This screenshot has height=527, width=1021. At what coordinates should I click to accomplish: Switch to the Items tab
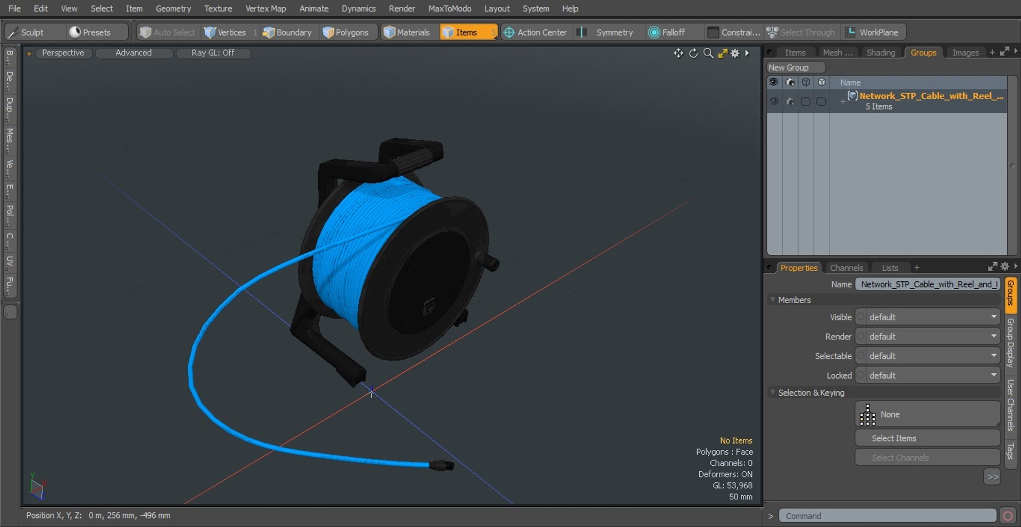(x=795, y=53)
